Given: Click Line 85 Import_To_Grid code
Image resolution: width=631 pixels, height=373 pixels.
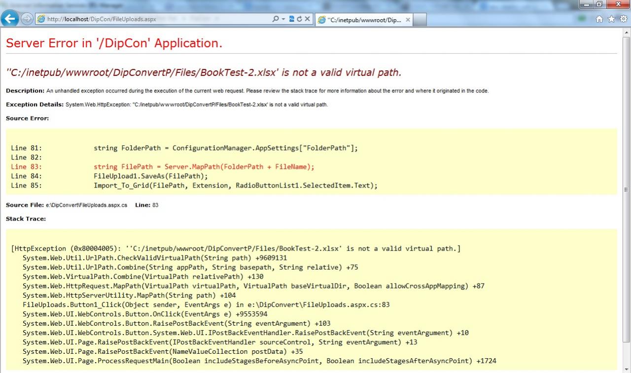Looking at the screenshot, I should pos(236,186).
